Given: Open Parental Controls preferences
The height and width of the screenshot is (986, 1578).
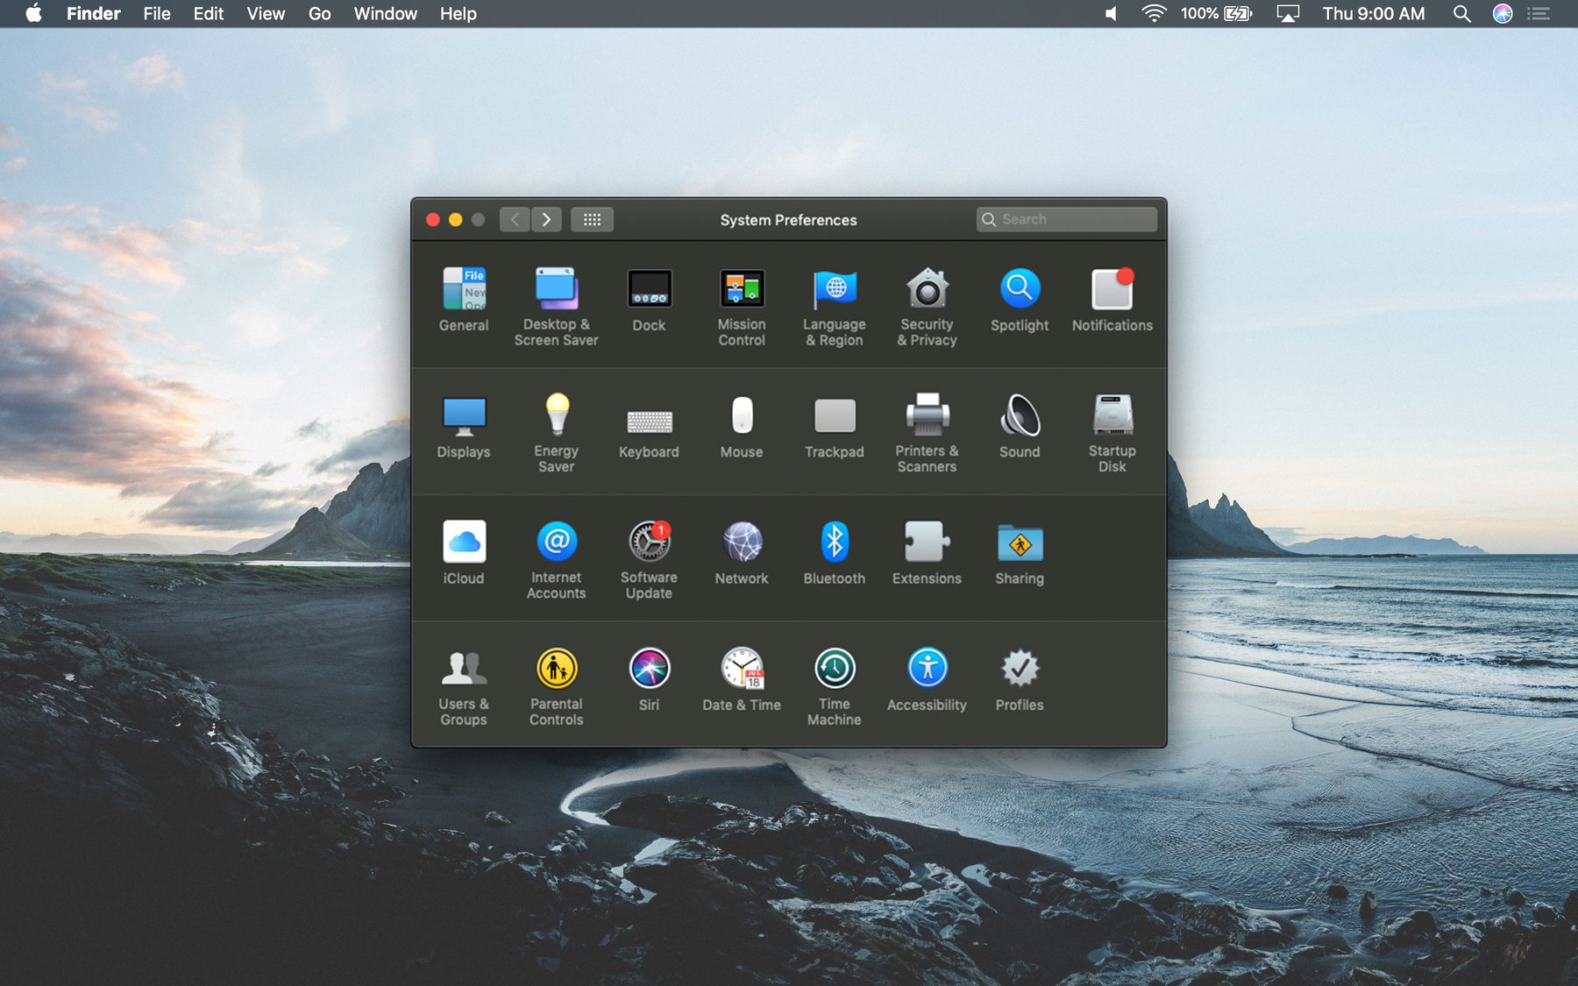Looking at the screenshot, I should click(557, 670).
